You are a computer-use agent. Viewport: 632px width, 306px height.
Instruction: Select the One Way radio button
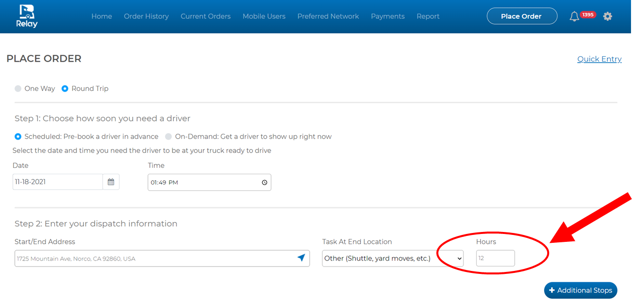coord(18,89)
